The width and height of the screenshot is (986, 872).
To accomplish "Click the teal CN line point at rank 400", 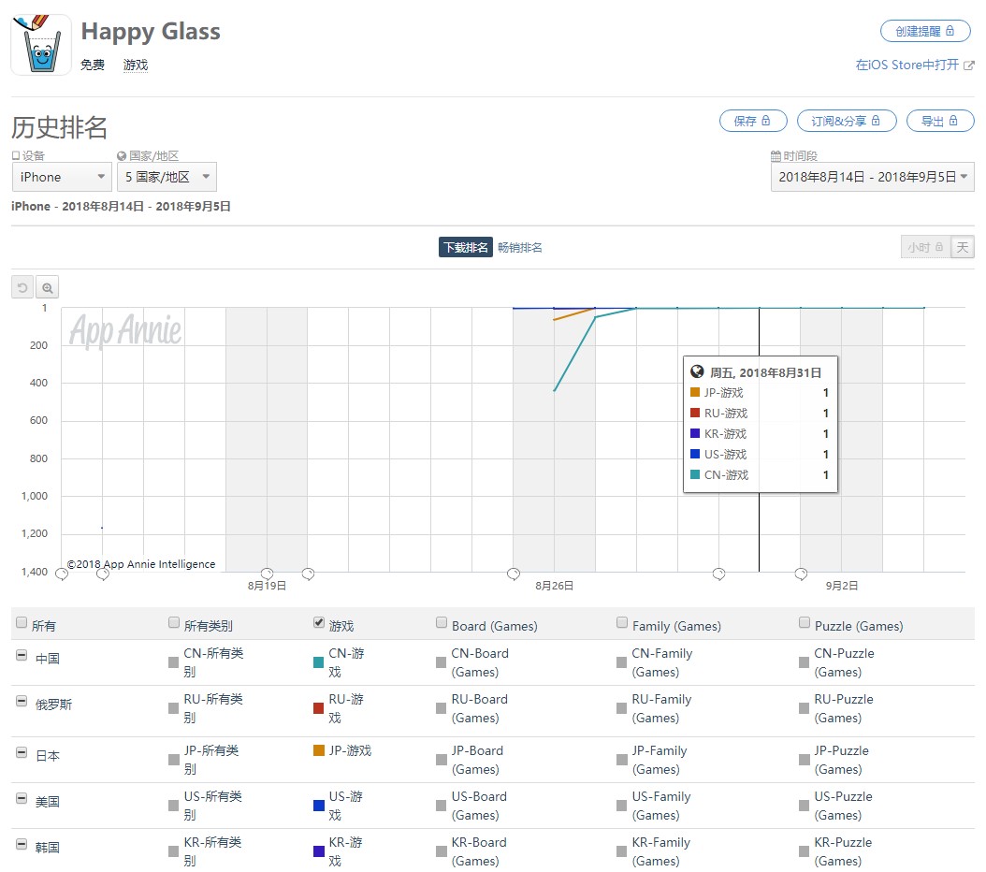I will tap(554, 391).
